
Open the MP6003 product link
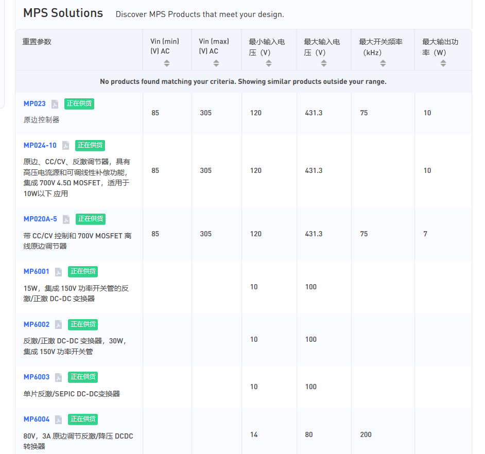click(37, 377)
